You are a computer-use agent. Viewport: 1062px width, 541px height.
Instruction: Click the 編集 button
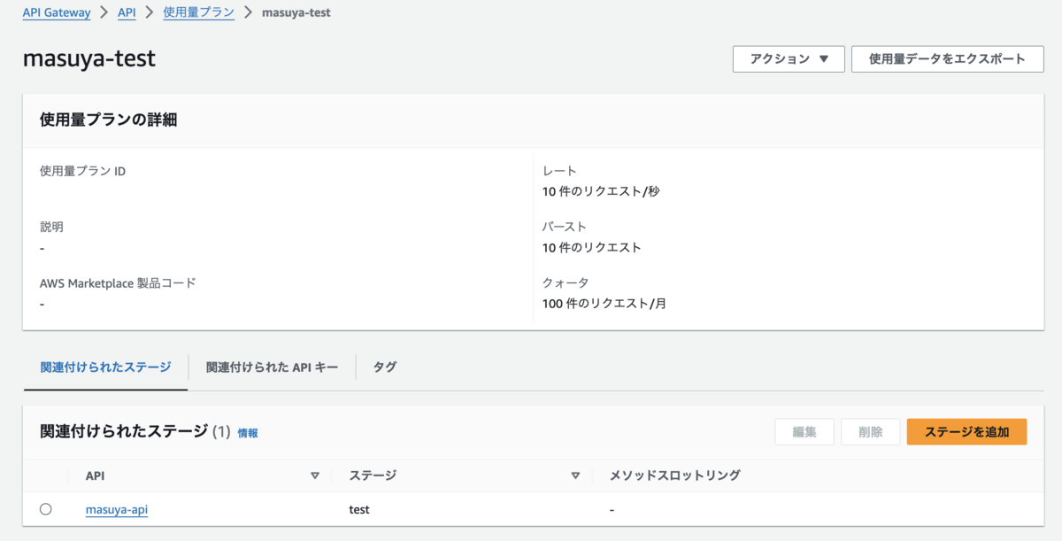coord(804,432)
